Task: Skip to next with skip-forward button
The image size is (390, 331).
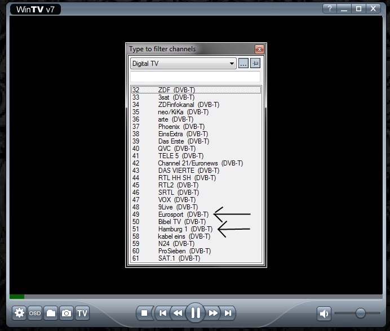Action: pyautogui.click(x=228, y=313)
